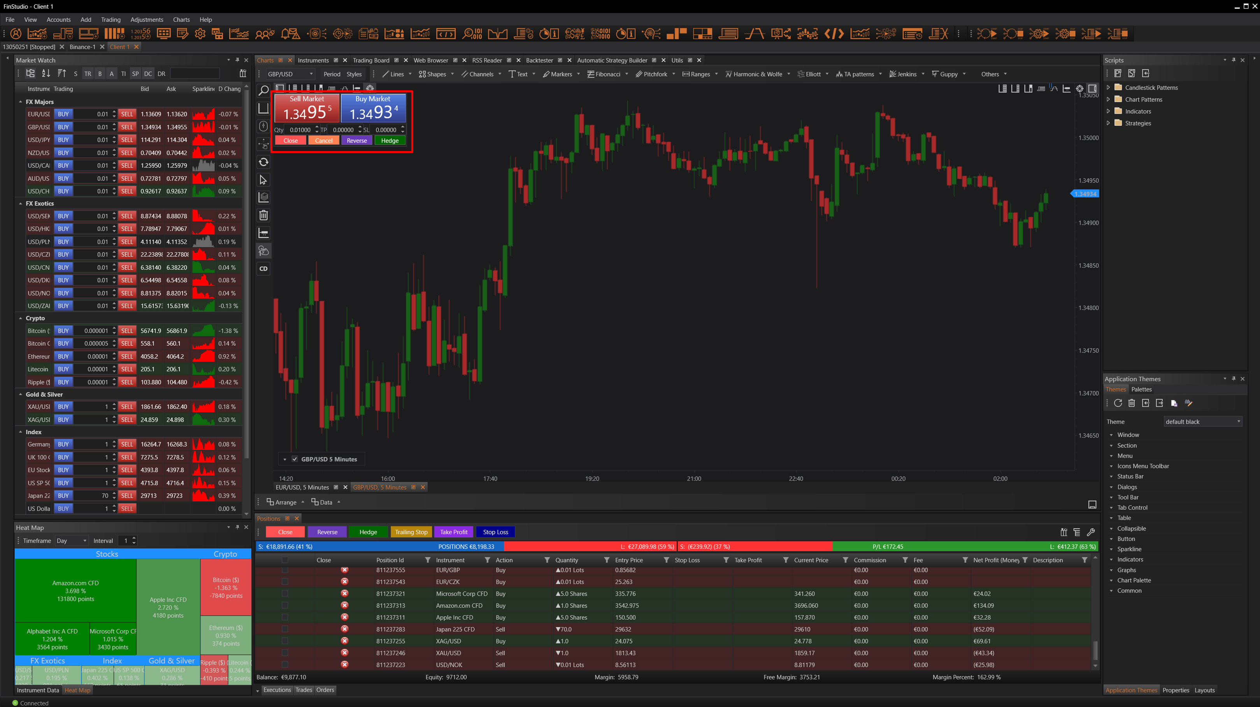Check the EUR/GBP position row checkbox
The image size is (1260, 707).
coord(285,570)
